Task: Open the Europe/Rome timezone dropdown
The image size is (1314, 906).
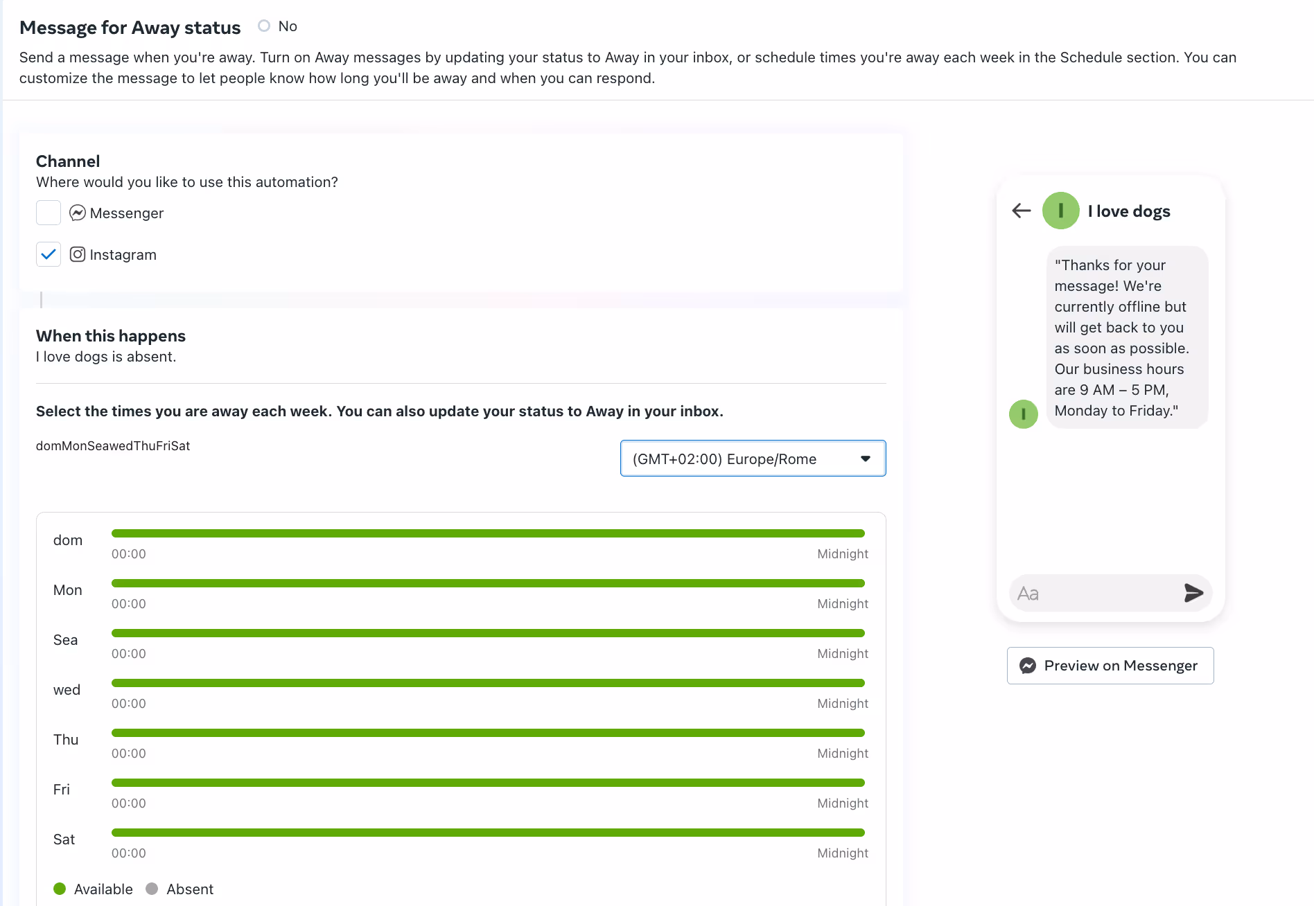Action: click(753, 458)
